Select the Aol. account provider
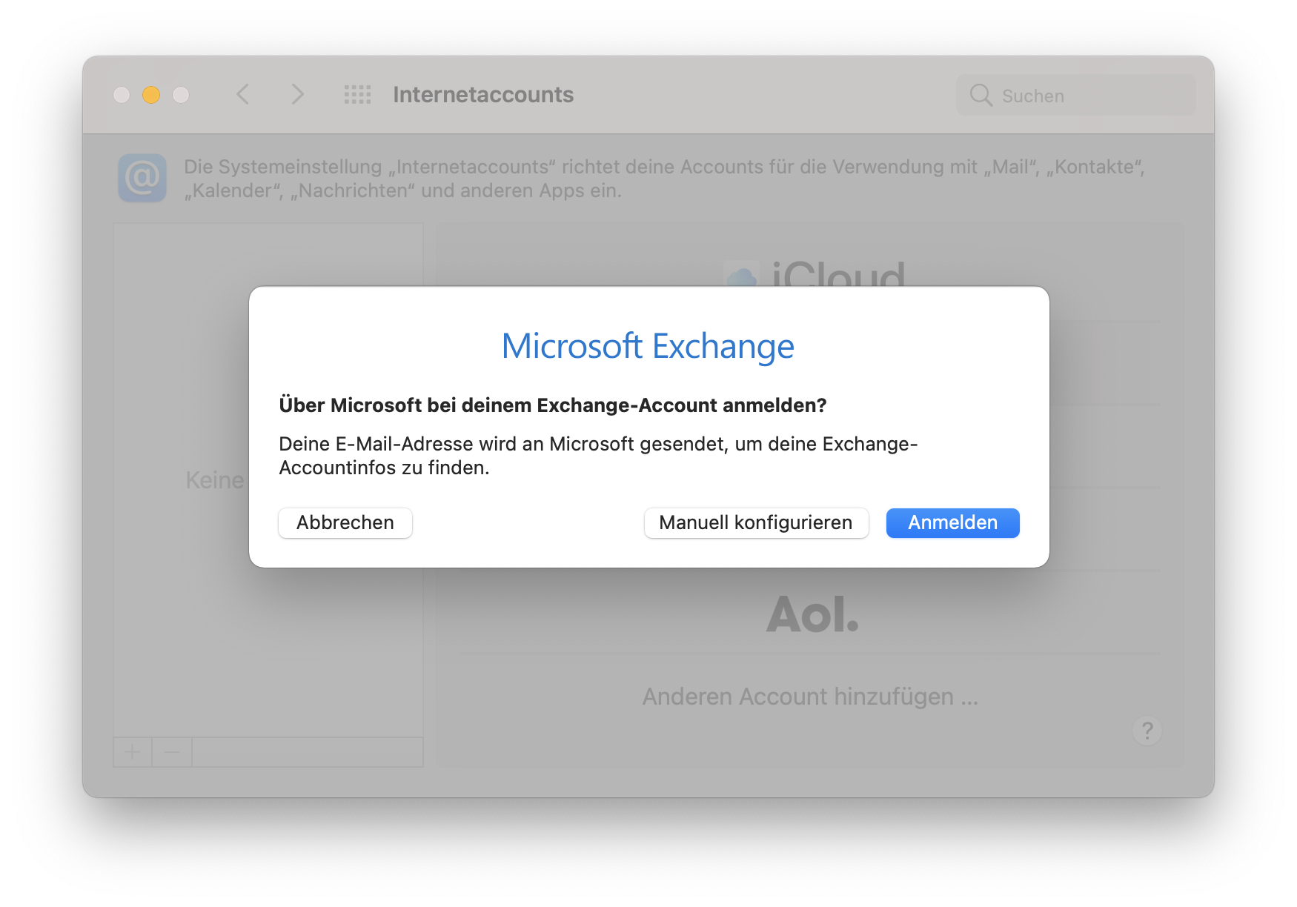1297x907 pixels. 812,614
